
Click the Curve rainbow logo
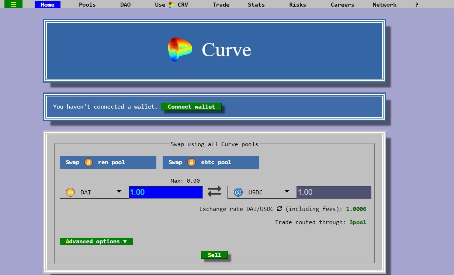click(180, 49)
